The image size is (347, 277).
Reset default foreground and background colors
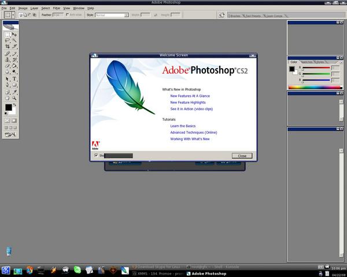click(x=6, y=114)
